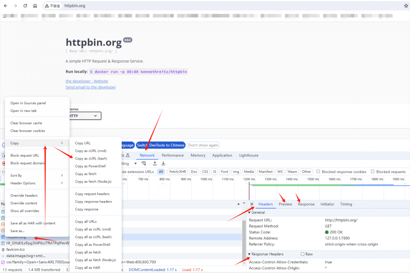Open the HTTP schemes dropdown
The image size is (410, 273).
[x=85, y=116]
